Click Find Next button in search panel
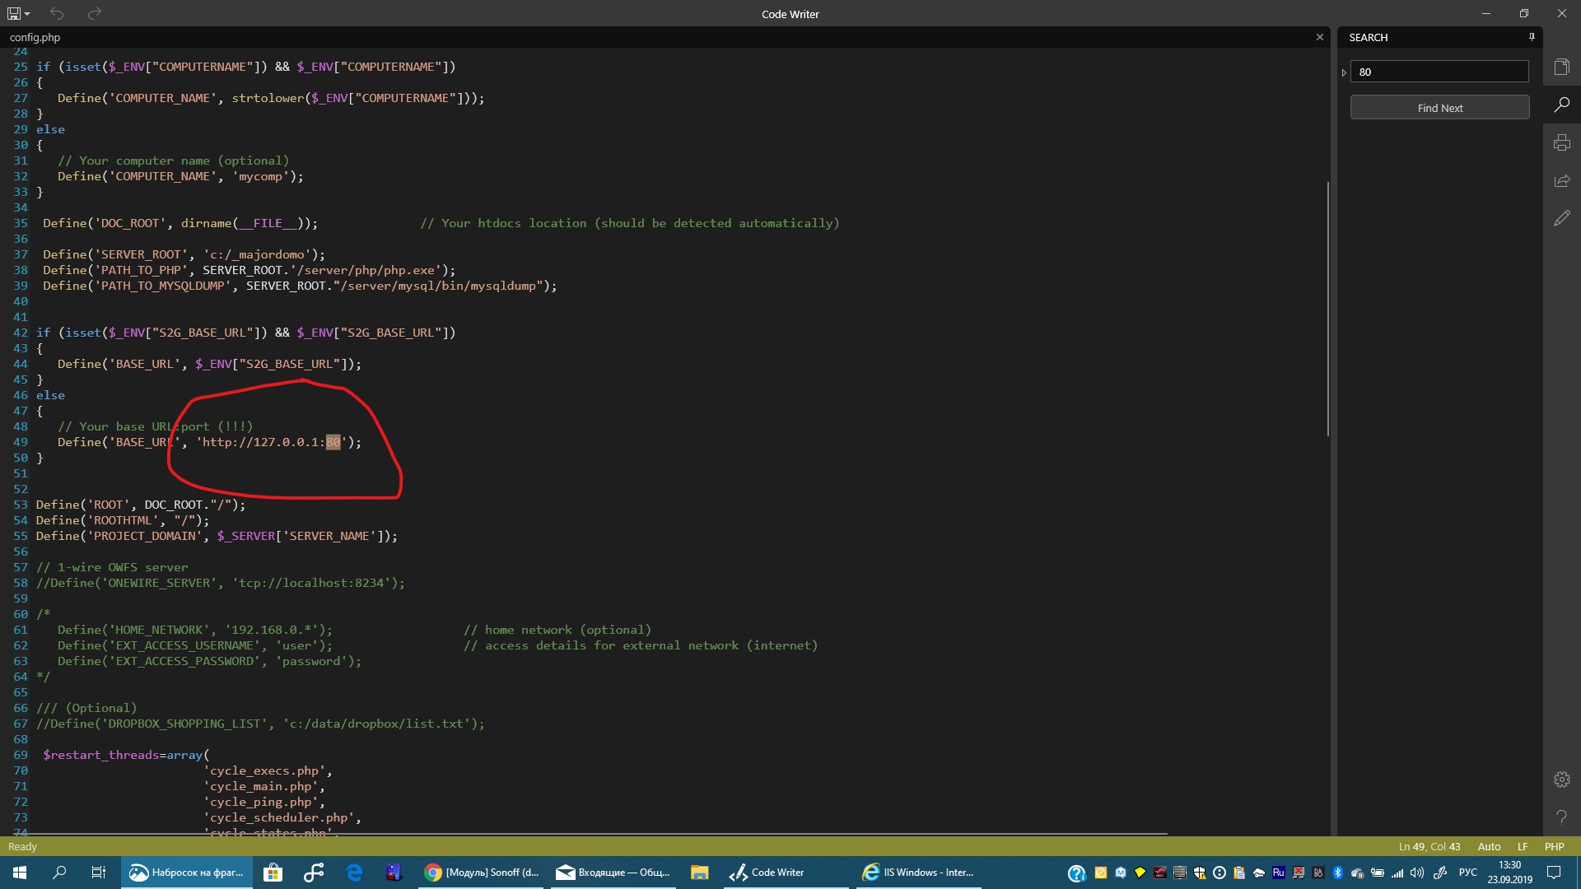Screen dimensions: 1581x889 [x=1439, y=108]
